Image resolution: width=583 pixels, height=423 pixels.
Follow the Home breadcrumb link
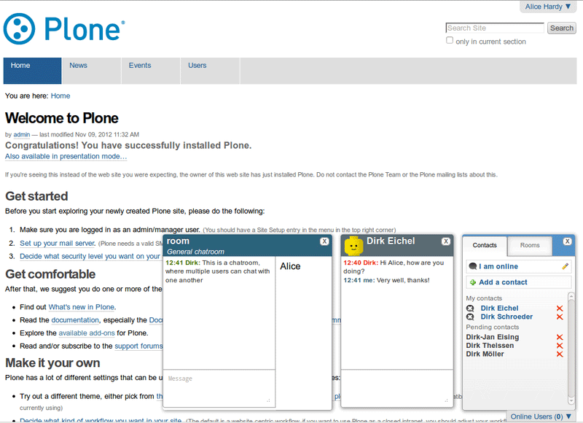click(60, 96)
